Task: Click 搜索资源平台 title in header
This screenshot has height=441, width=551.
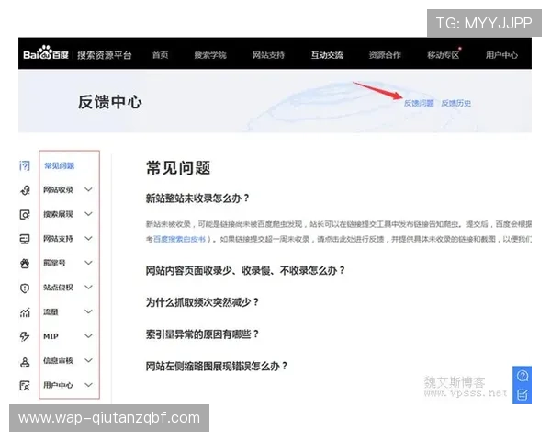Action: [105, 55]
